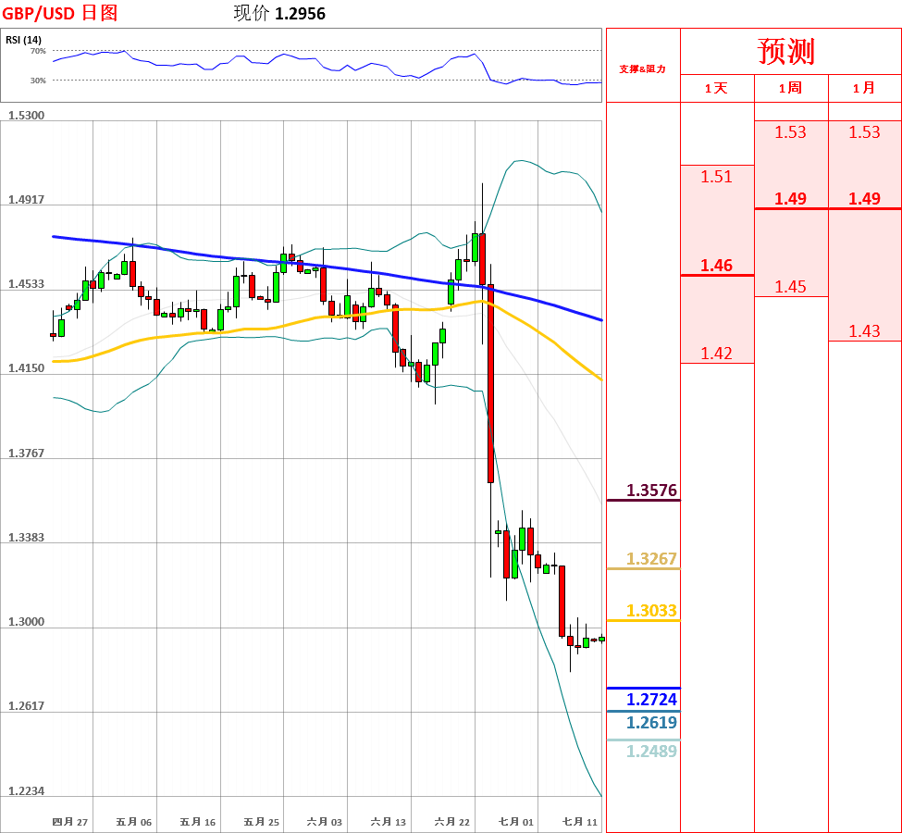Click the 1.53 value in 1周 column

[790, 132]
